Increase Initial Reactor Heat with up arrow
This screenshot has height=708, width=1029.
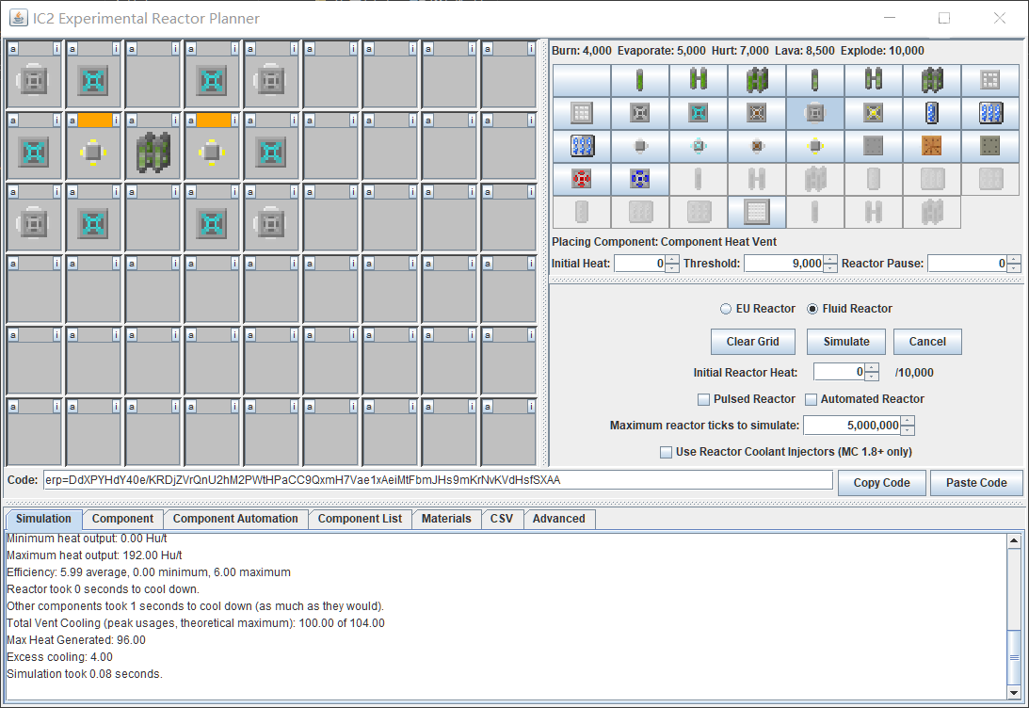[872, 368]
